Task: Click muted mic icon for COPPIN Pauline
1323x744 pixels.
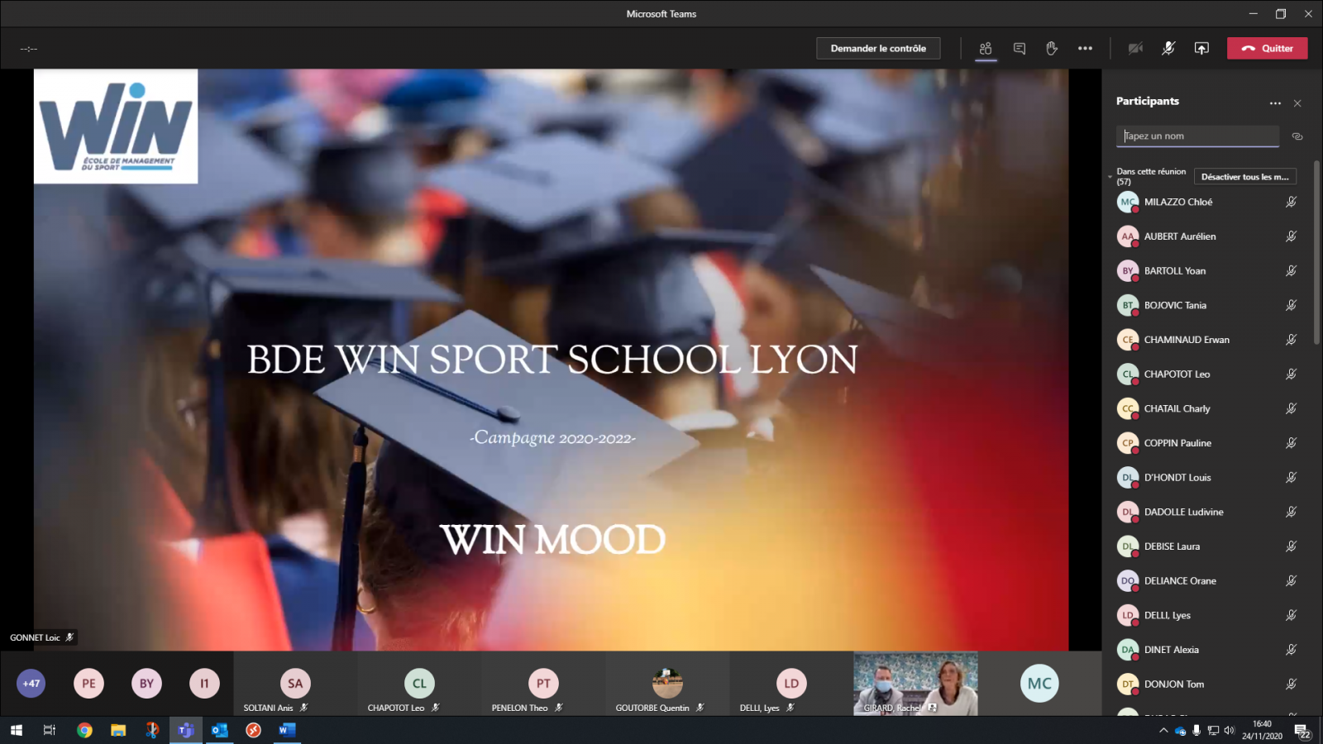Action: [1291, 443]
